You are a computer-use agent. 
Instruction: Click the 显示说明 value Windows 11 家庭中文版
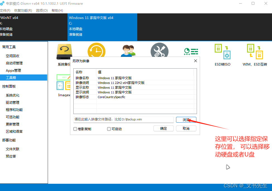tap(115, 92)
